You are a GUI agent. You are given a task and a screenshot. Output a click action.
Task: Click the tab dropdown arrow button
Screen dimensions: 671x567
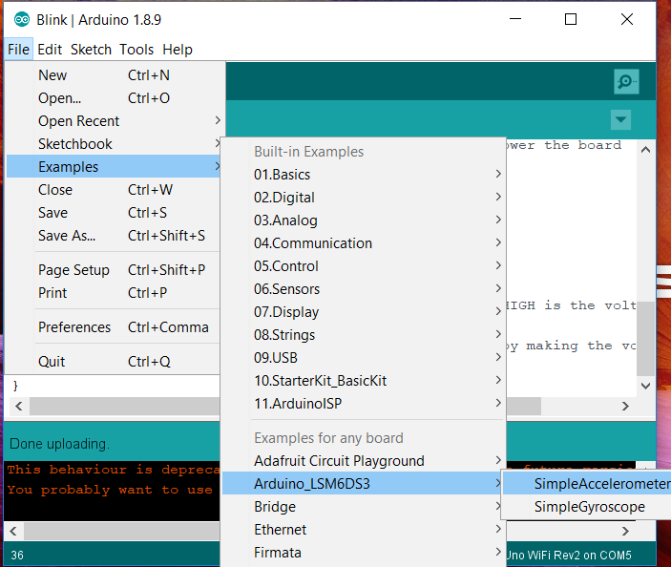[x=620, y=119]
